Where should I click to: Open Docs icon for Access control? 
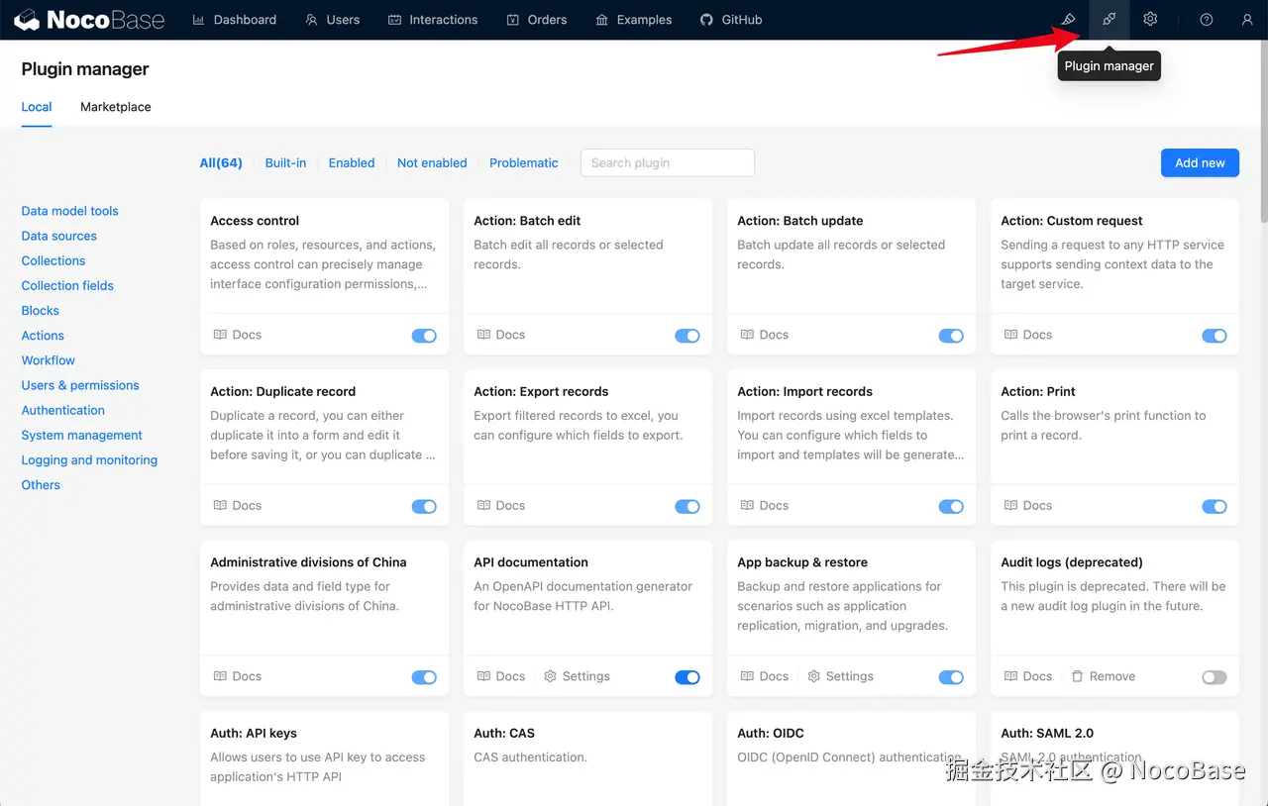point(220,335)
